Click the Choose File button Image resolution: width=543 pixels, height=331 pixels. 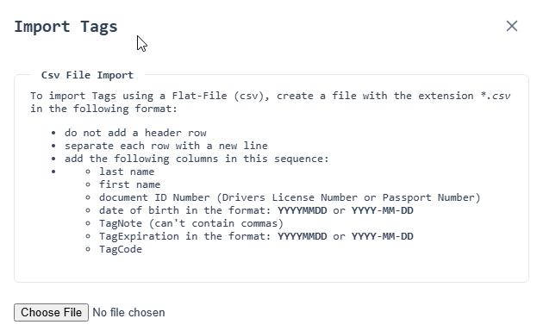point(51,312)
